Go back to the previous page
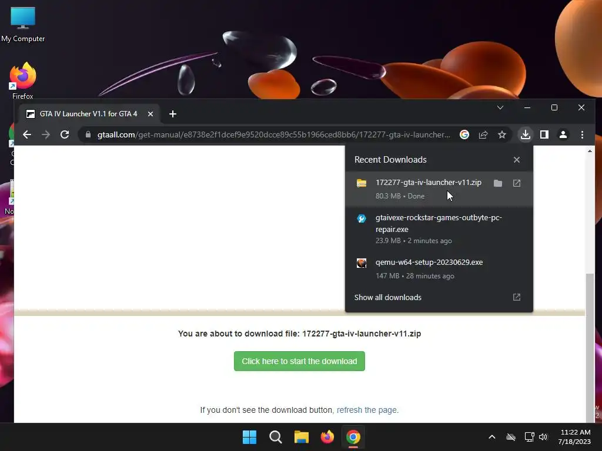602x451 pixels. click(x=27, y=134)
